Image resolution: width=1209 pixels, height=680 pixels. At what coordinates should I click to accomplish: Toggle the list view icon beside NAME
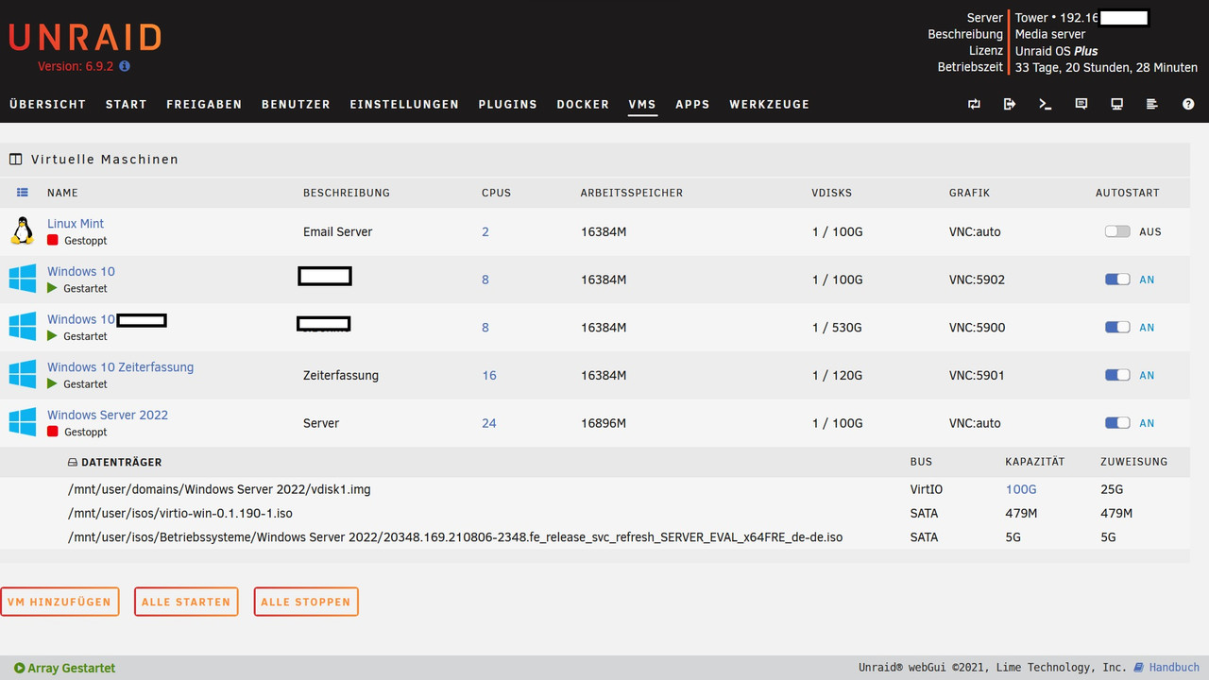point(23,193)
